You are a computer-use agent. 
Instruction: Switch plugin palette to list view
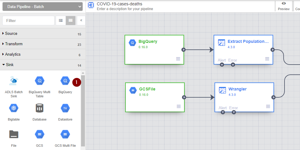pyautogui.click(x=61, y=21)
